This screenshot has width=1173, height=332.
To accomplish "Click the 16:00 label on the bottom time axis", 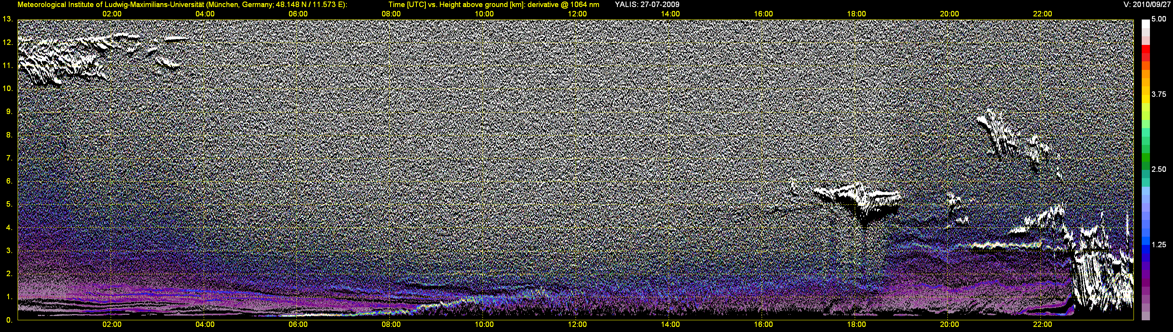I will (763, 325).
